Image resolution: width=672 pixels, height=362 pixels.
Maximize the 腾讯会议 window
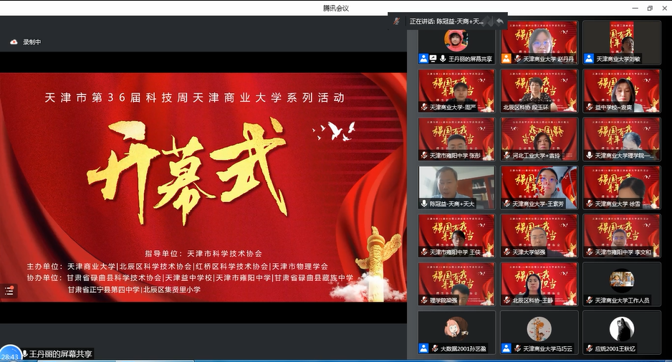(650, 8)
